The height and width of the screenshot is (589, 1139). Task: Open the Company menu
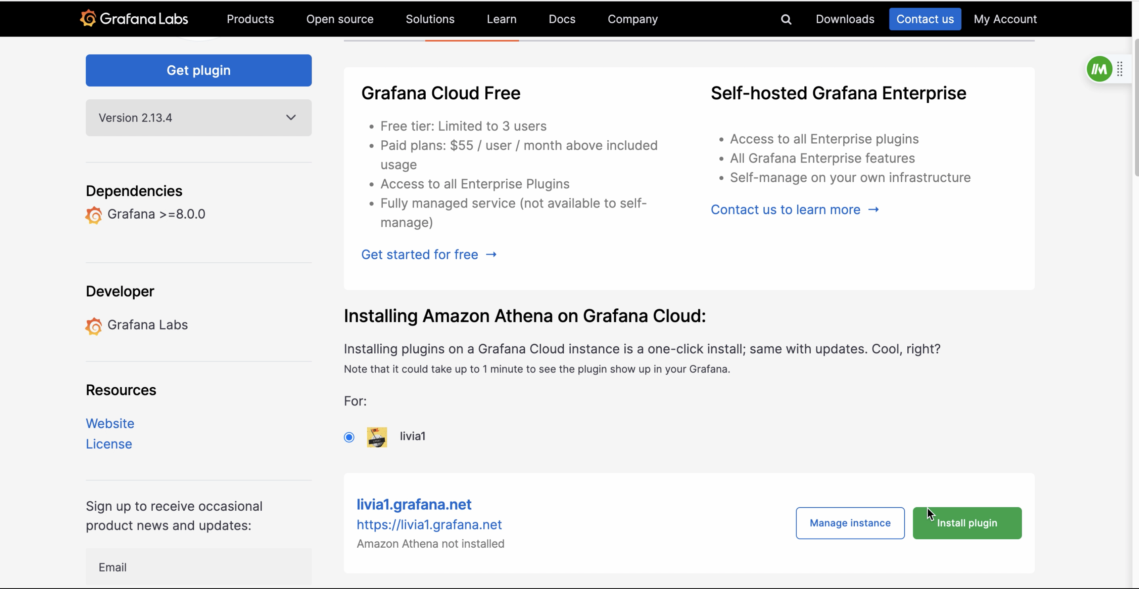[632, 19]
